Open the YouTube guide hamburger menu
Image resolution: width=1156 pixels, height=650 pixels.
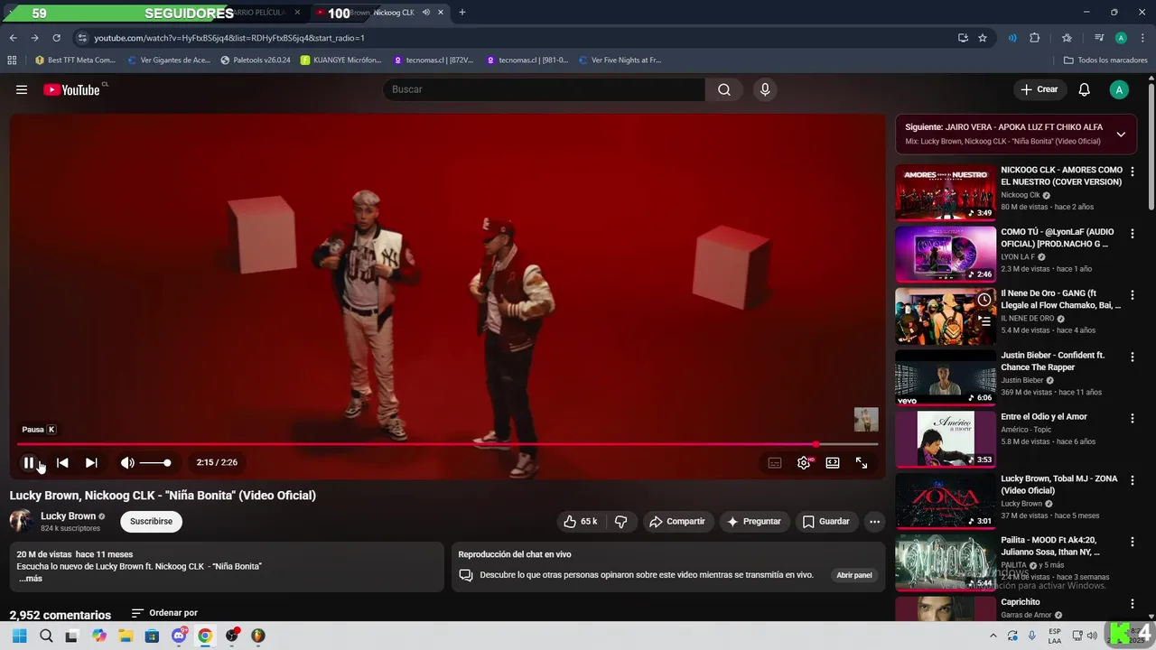[22, 89]
